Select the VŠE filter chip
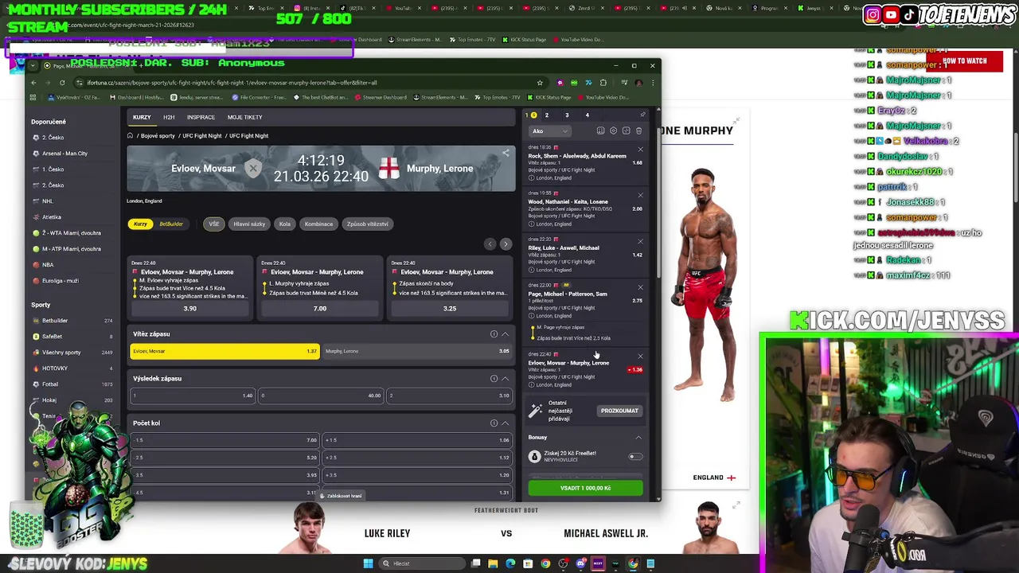1019x573 pixels. click(x=214, y=224)
